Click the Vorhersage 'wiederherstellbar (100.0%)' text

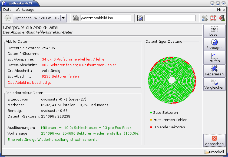click(x=116, y=133)
